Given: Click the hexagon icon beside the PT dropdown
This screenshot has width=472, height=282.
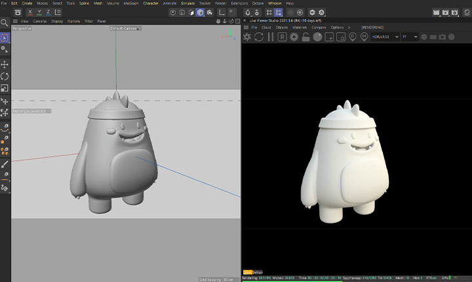Looking at the screenshot, I should pos(424,37).
